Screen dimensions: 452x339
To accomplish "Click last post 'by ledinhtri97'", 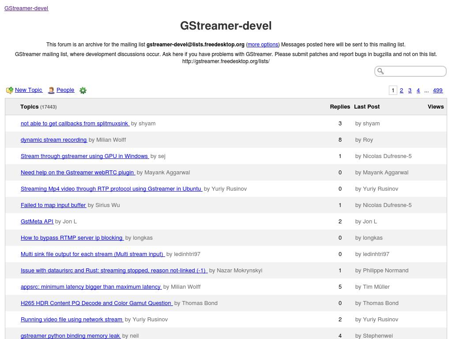I will click(372, 254).
